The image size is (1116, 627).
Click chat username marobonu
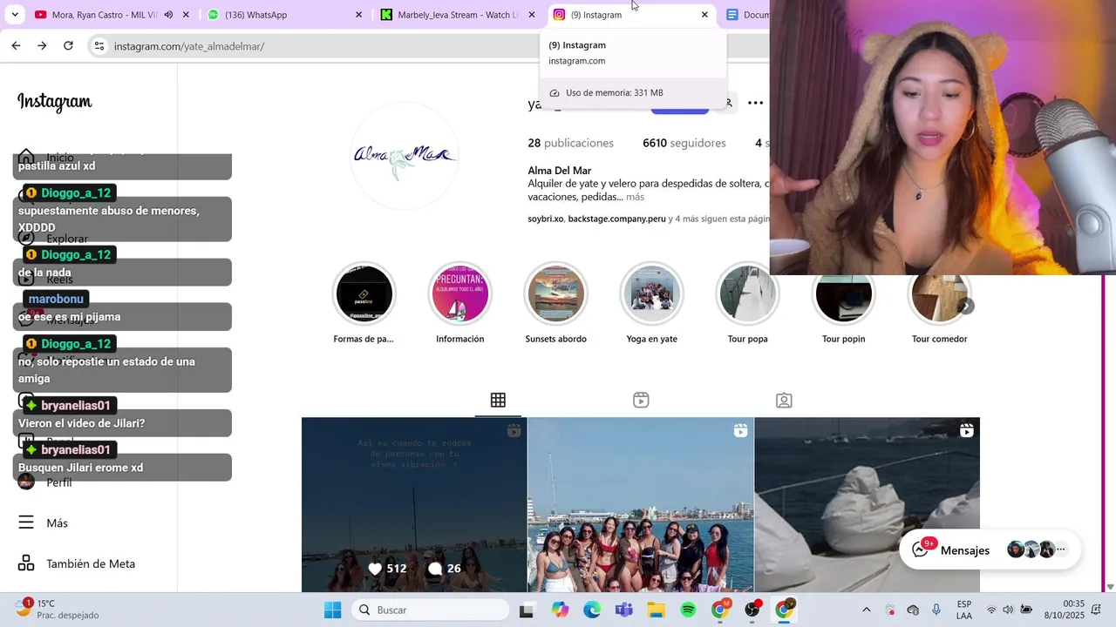coord(56,300)
